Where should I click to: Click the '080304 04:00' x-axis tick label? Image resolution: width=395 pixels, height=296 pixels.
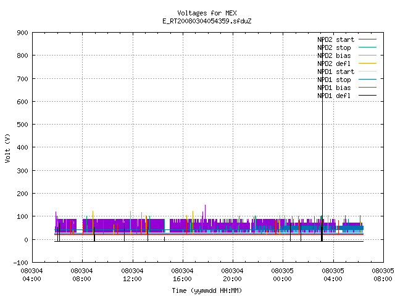[x=31, y=275]
